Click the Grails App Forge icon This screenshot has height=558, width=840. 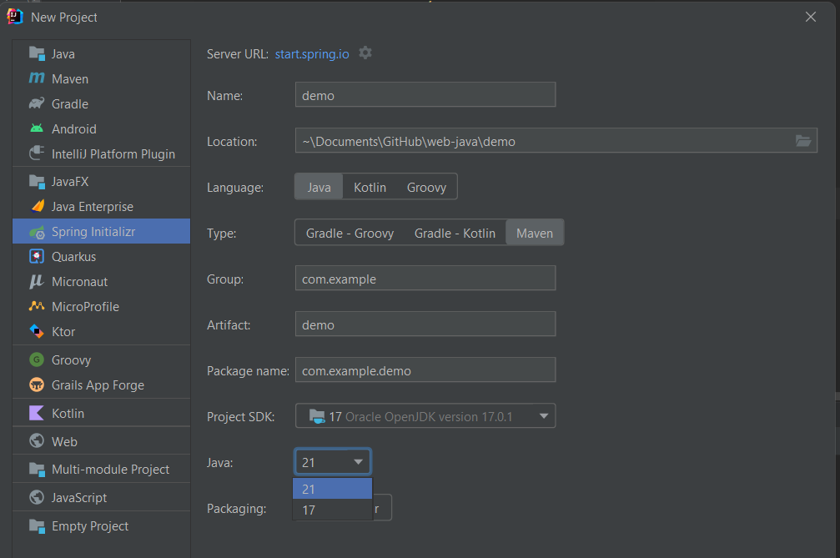click(37, 385)
